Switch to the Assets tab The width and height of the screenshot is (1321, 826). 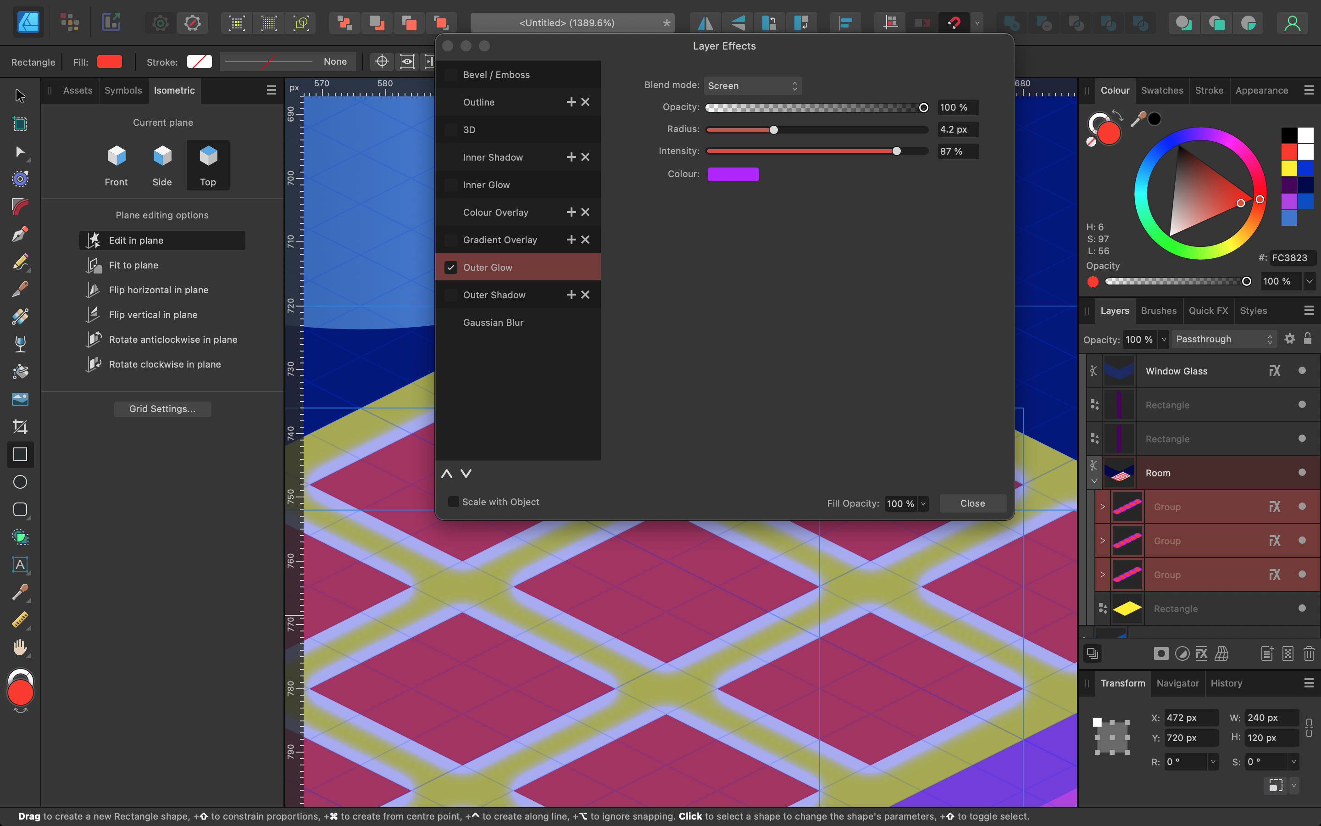[x=78, y=90]
